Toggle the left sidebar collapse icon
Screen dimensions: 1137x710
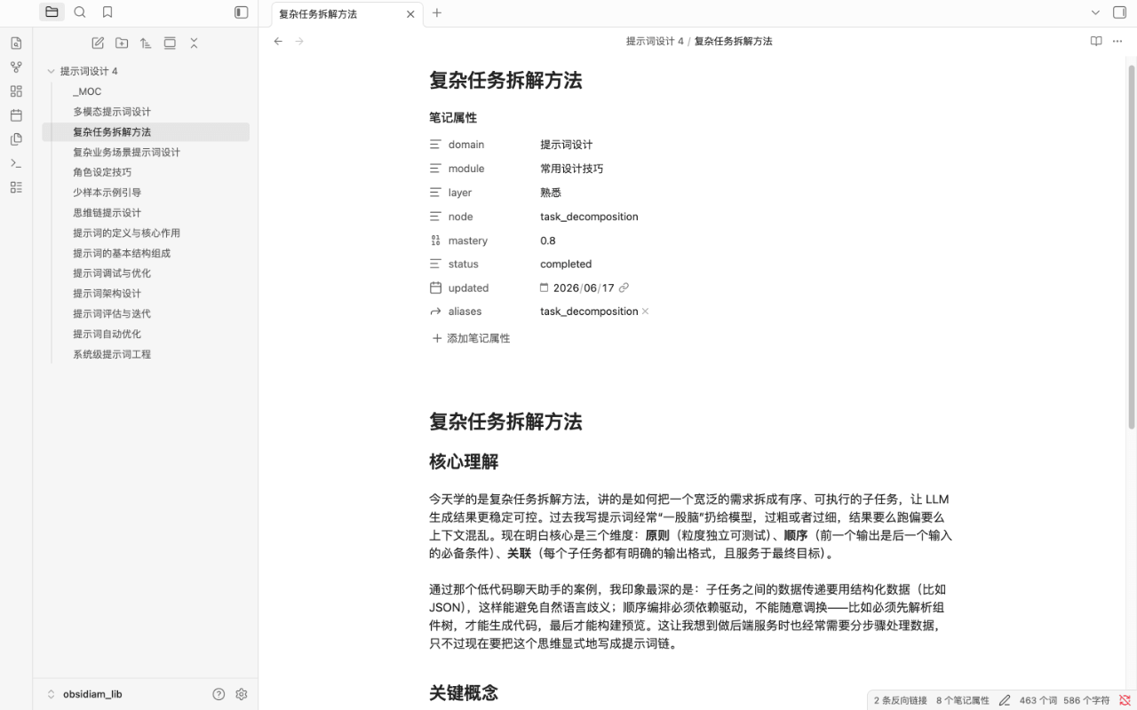point(241,12)
